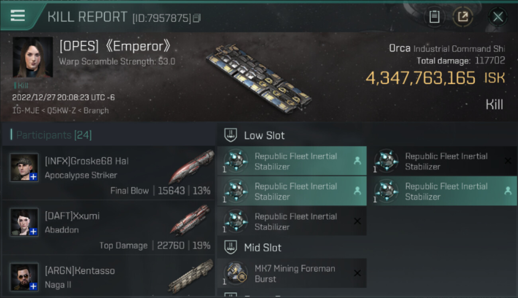Collapse the Low Slot section
This screenshot has height=298, width=518.
tap(231, 135)
